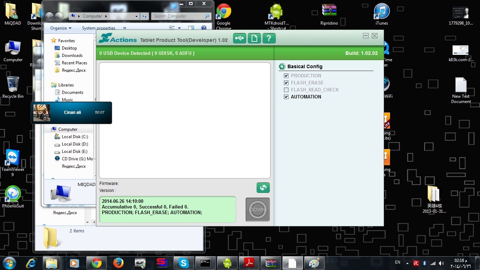This screenshot has width=480, height=270.
Task: Click the Basical Config gear icon
Action: [282, 66]
